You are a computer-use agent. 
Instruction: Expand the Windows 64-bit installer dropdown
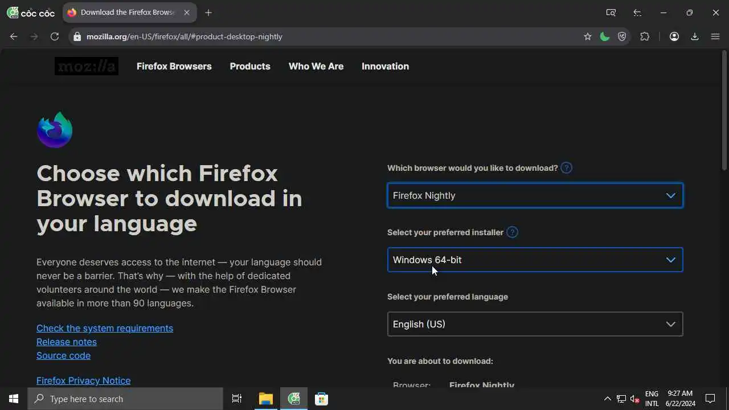[x=535, y=260]
